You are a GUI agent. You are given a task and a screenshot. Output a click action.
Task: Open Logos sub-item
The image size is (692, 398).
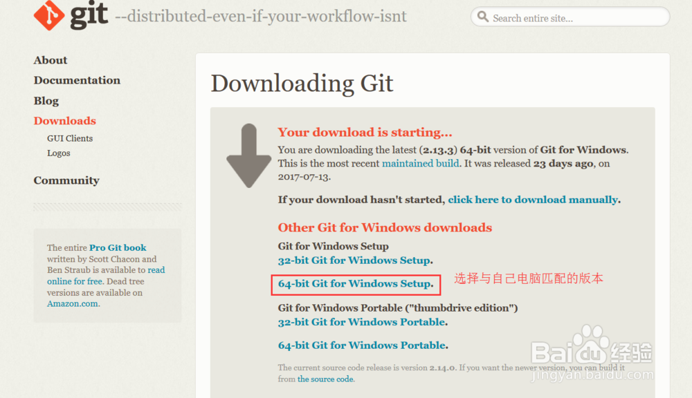59,153
